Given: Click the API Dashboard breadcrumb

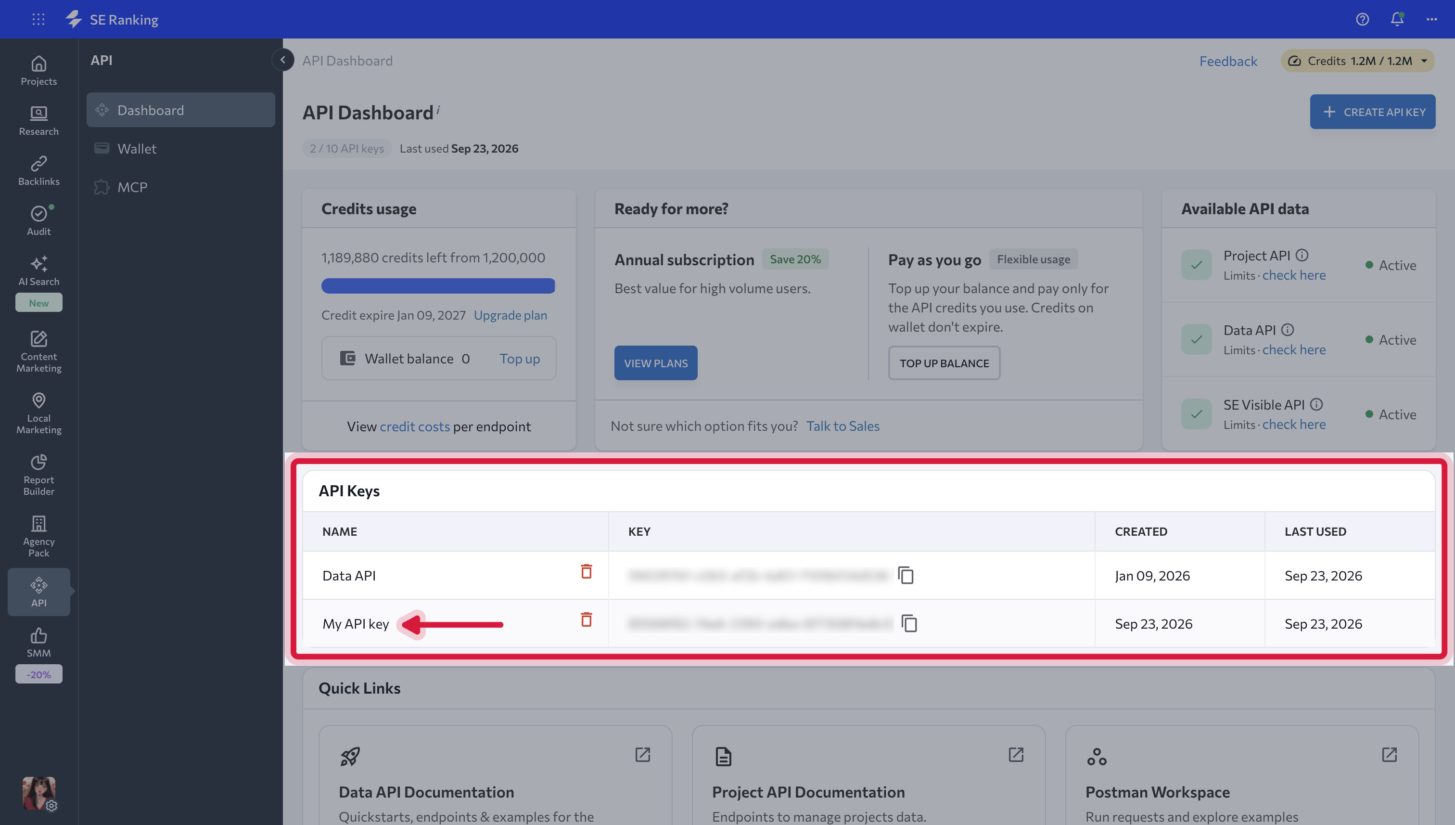Looking at the screenshot, I should pyautogui.click(x=347, y=61).
